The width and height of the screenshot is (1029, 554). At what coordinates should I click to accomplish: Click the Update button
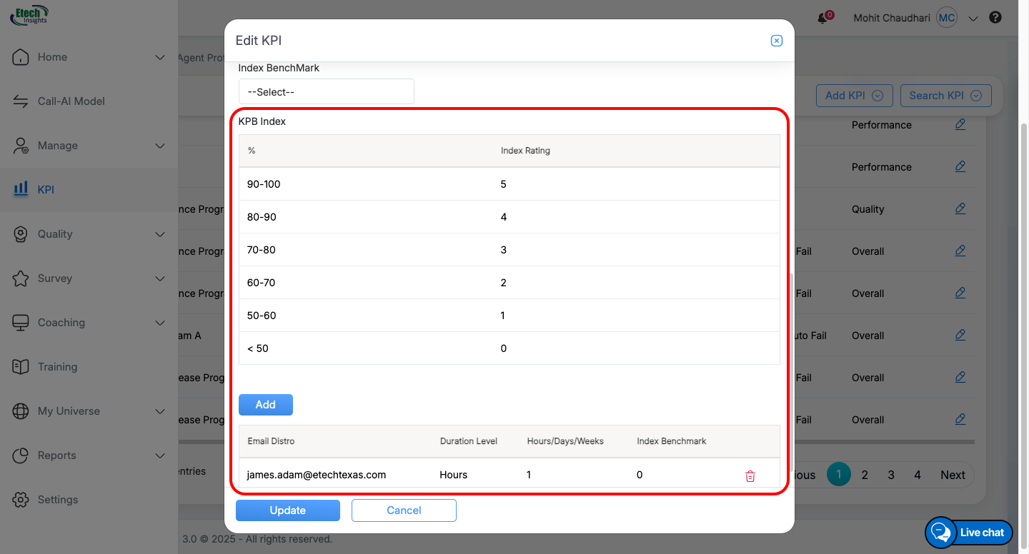tap(287, 510)
